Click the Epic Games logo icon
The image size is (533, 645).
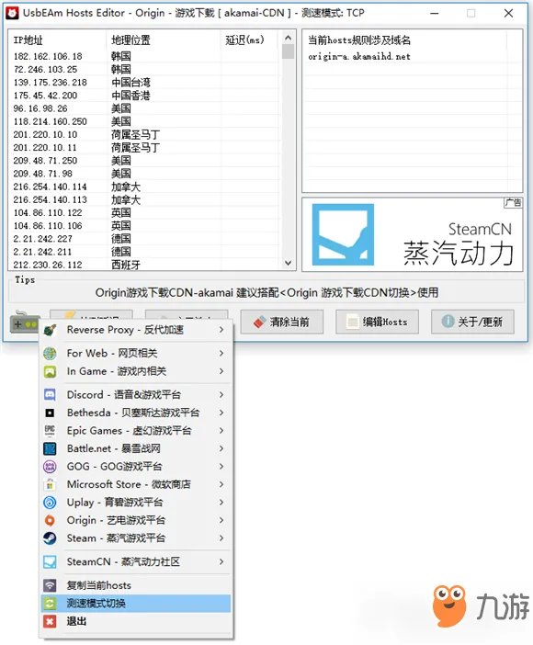(x=50, y=431)
